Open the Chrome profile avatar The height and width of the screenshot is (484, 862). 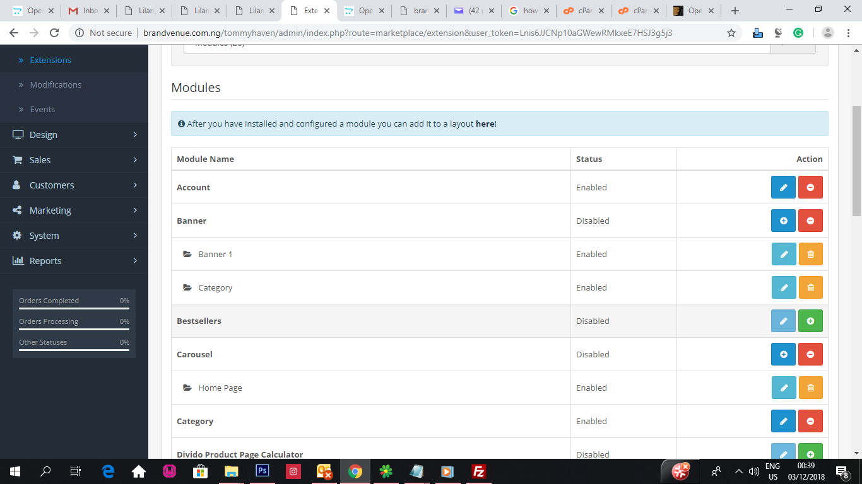click(x=828, y=33)
